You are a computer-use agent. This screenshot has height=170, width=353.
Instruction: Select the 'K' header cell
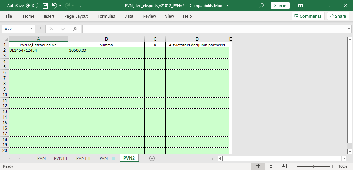155,45
